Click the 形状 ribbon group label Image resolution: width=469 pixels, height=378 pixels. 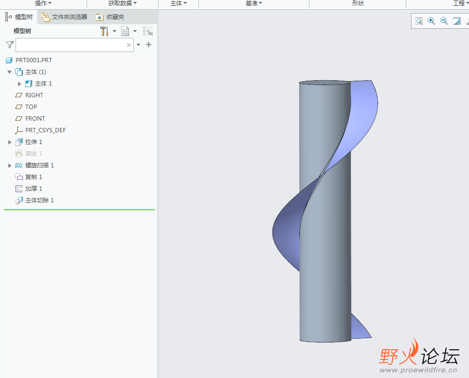click(x=358, y=3)
